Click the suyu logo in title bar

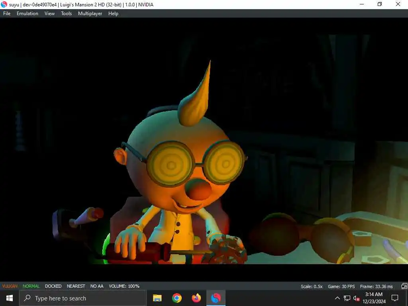4,4
